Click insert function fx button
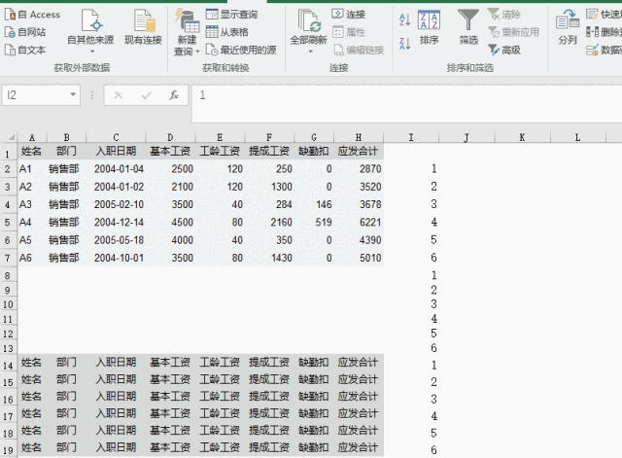The height and width of the screenshot is (458, 622). [x=174, y=95]
